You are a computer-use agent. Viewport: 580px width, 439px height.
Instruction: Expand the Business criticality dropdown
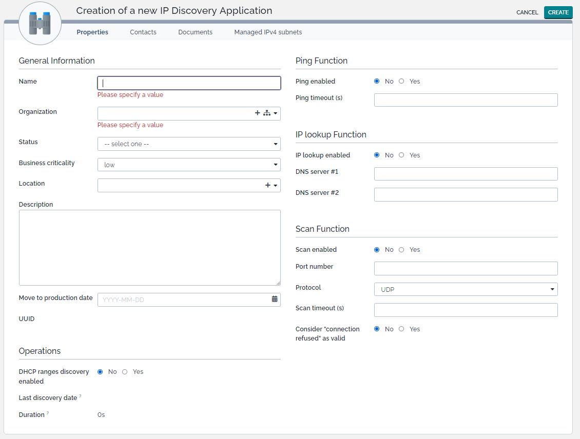189,165
